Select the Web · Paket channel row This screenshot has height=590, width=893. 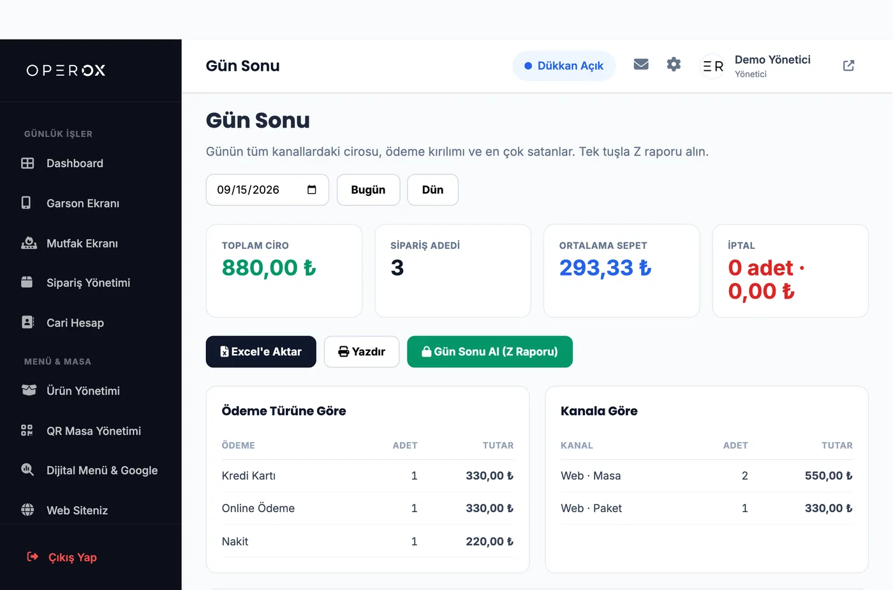[707, 508]
